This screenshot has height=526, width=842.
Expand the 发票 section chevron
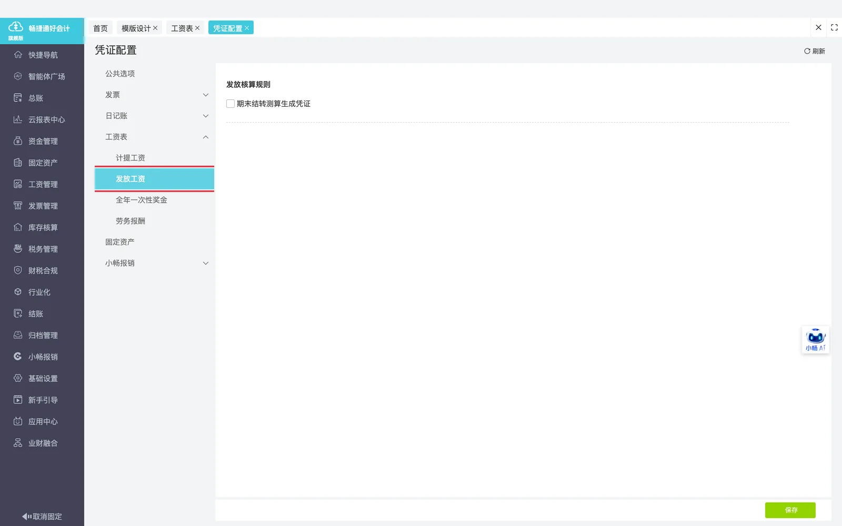[206, 95]
